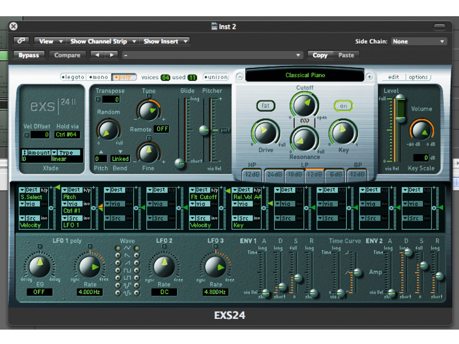Screen dimensions: 459x344
Task: Click the down arrow above Linked field
Action: point(120,152)
